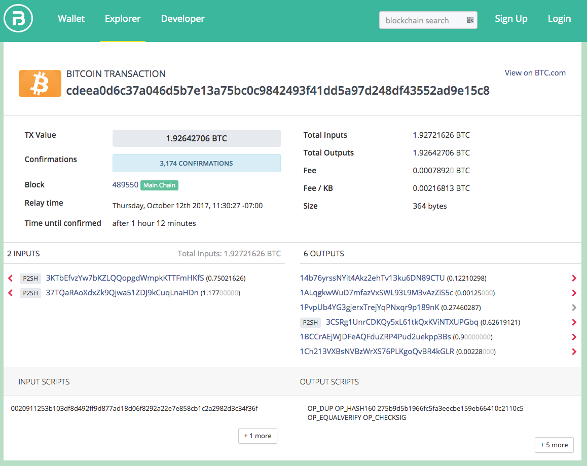Image resolution: width=587 pixels, height=466 pixels.
Task: Click the Blocktrail logo icon
Action: click(18, 19)
